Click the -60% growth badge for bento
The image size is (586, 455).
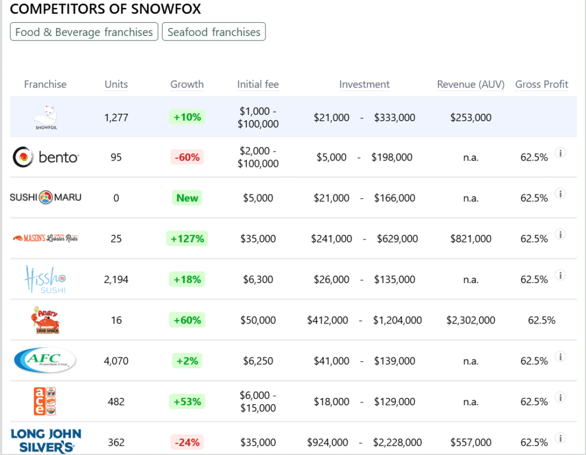[187, 157]
